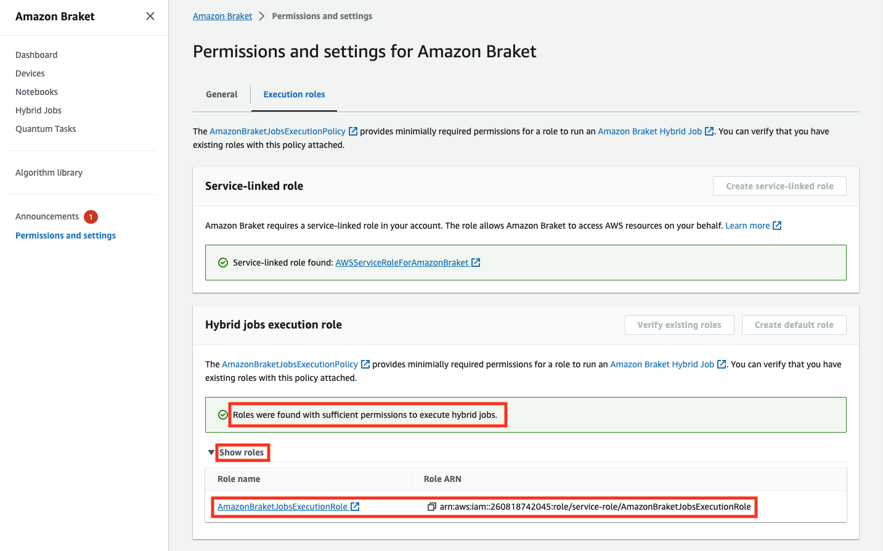Close the Amazon Braket side navigation panel

pos(150,16)
